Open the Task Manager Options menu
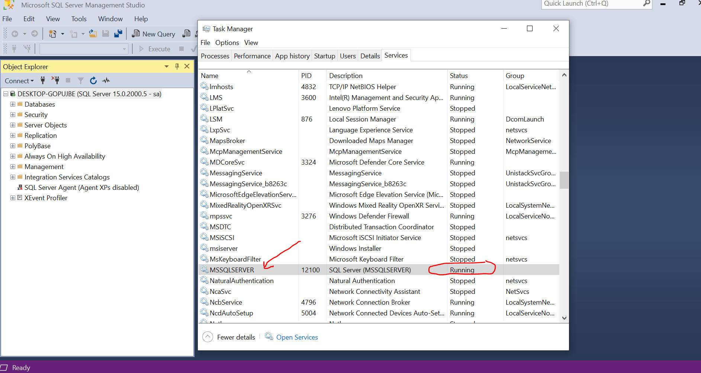The height and width of the screenshot is (373, 701). coord(227,43)
